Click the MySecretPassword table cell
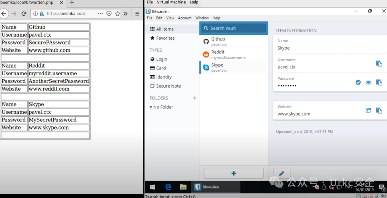The width and height of the screenshot is (387, 198). tap(59, 120)
